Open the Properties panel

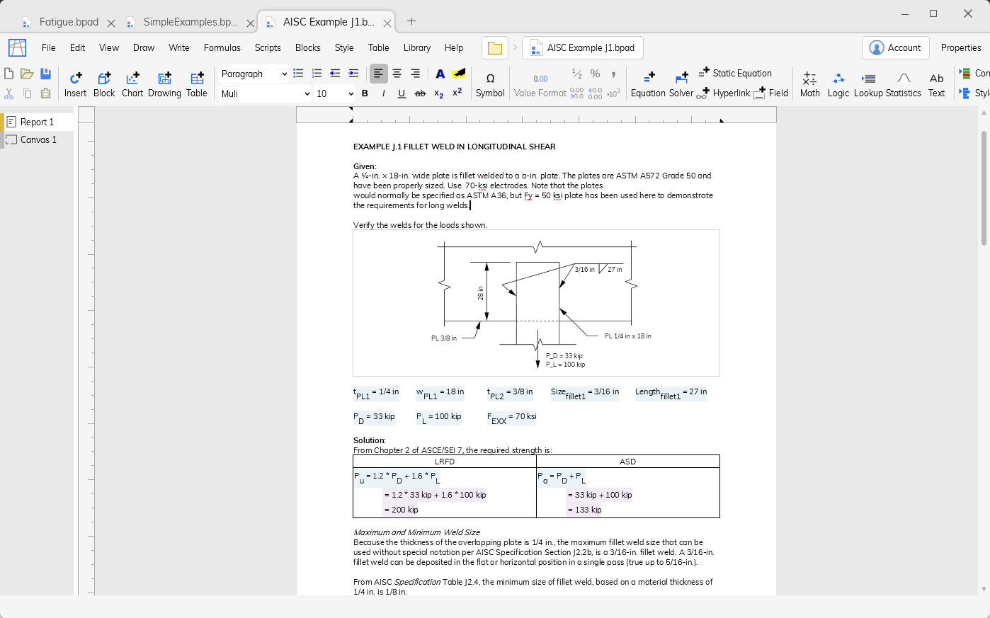[961, 48]
